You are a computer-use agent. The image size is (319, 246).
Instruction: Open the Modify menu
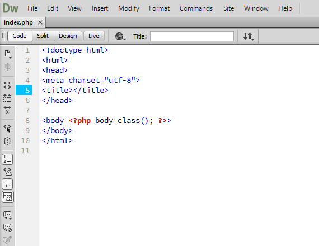[x=129, y=8]
